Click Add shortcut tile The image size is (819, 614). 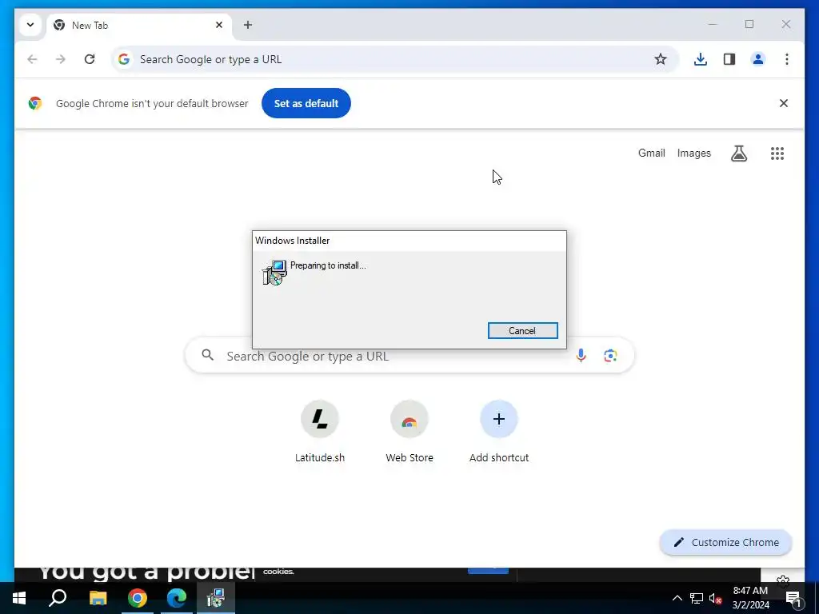[x=499, y=432]
